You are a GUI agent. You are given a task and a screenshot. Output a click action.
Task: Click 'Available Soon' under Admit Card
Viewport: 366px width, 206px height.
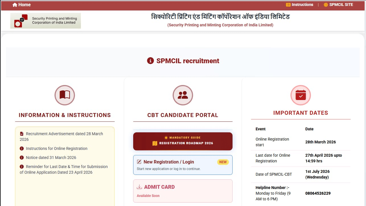[x=148, y=196]
